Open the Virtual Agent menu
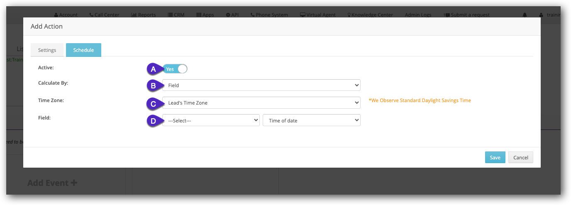 coord(318,15)
